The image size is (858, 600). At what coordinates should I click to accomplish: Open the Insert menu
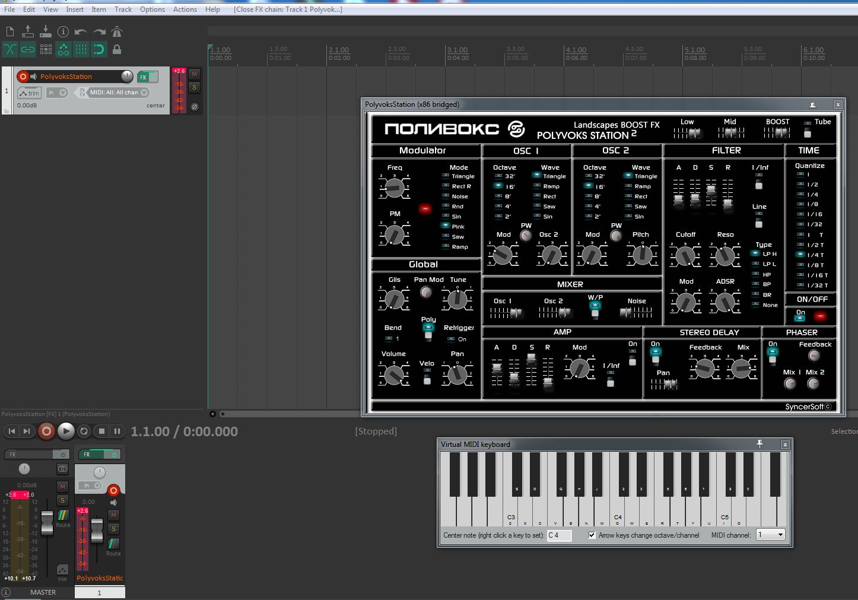75,9
